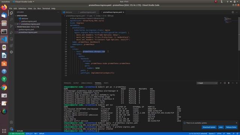The height and width of the screenshot is (135, 240).
Task: Dismiss the update available notification
Action: coord(236,123)
